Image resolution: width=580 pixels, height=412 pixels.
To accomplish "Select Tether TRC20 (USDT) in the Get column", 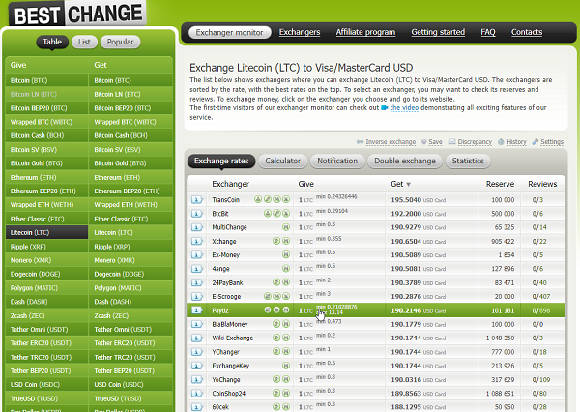I will tap(130, 358).
